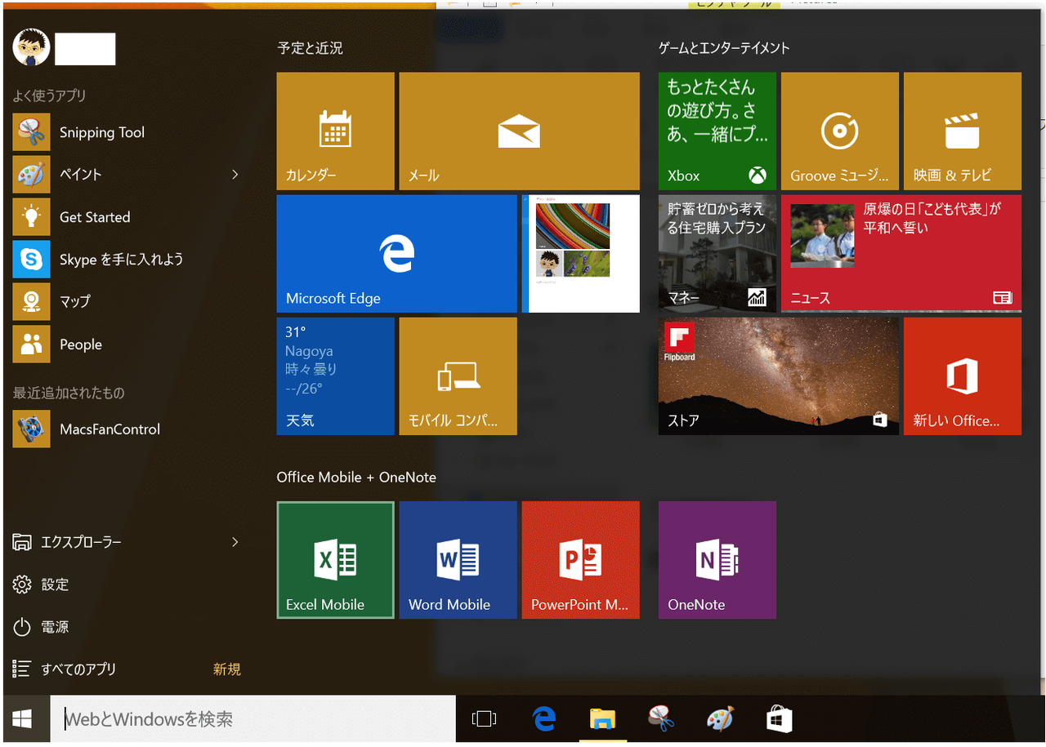Open the 映画 & テレビ tile
This screenshot has width=1046, height=747.
[963, 131]
